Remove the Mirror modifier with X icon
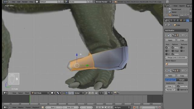The height and width of the screenshot is (109, 194). (187, 35)
